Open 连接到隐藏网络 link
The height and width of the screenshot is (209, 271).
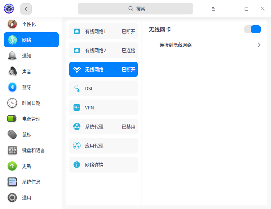point(176,45)
